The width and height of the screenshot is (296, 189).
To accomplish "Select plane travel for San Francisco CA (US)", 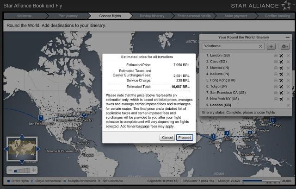I will (281, 93).
